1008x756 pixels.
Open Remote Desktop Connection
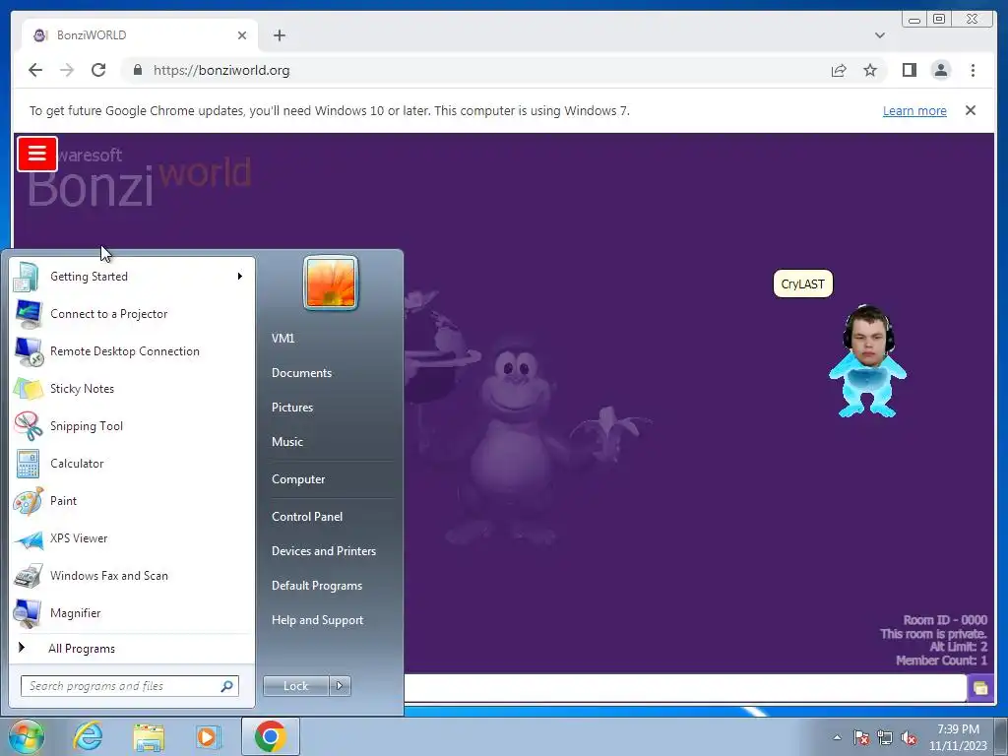132,351
